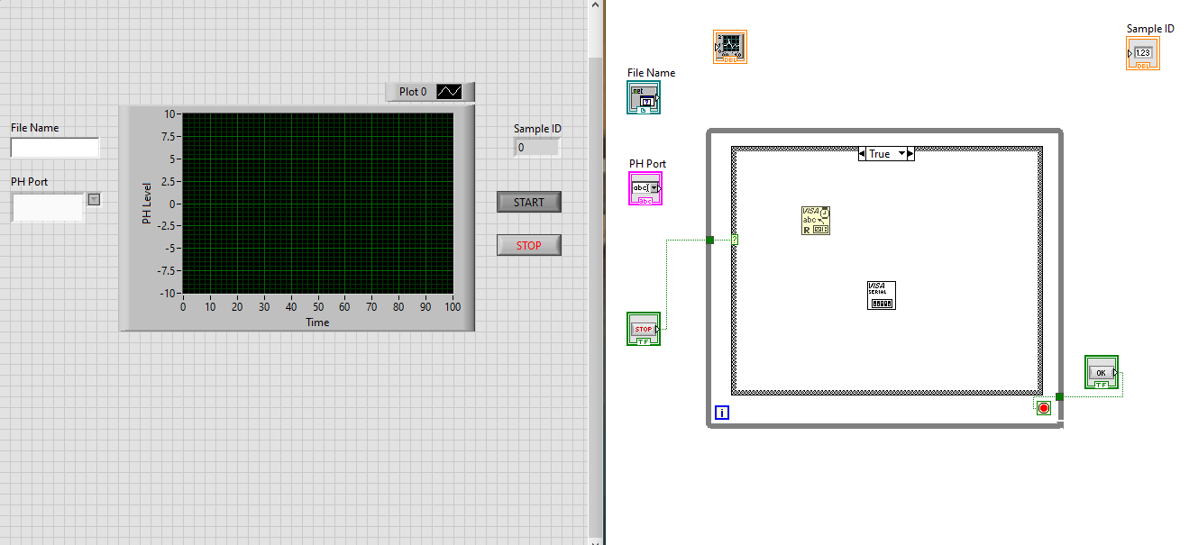The width and height of the screenshot is (1189, 545).
Task: Click the case selector question mark terminal
Action: coord(736,240)
